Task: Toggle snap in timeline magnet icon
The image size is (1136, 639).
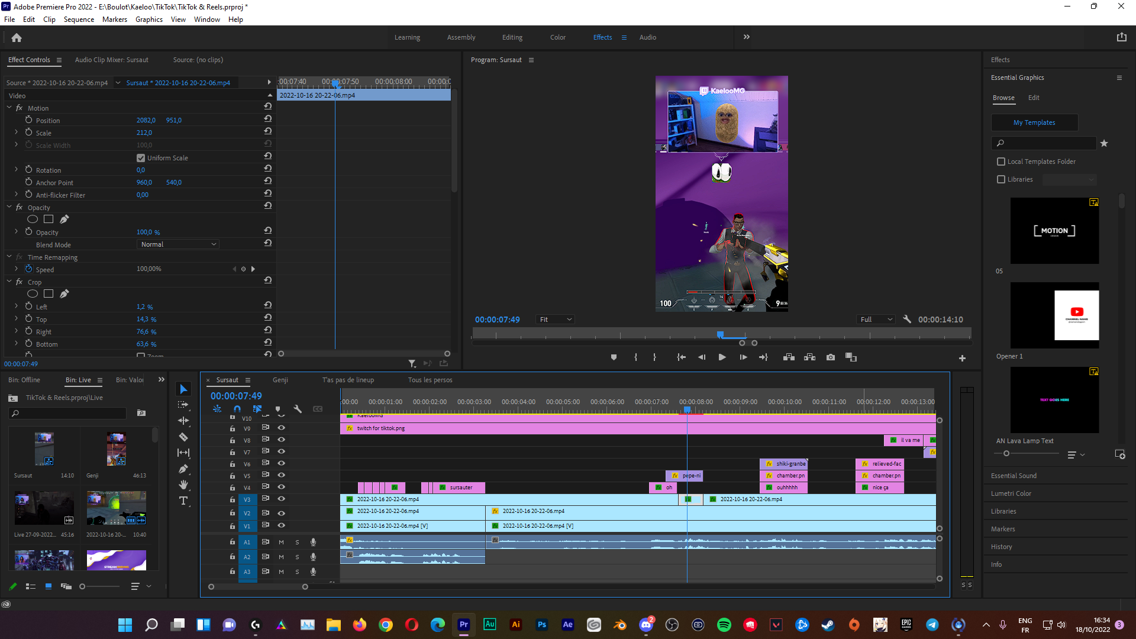Action: click(x=237, y=409)
